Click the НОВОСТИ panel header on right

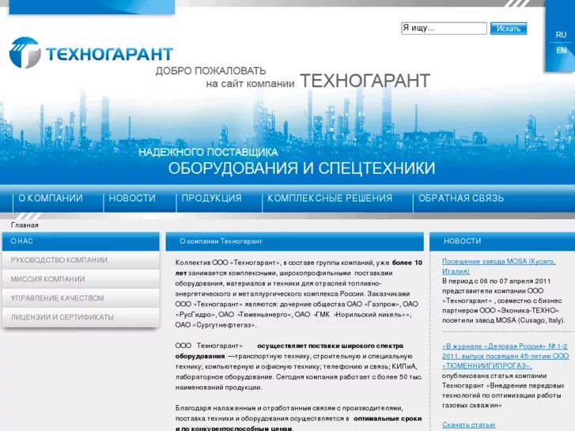coord(502,241)
